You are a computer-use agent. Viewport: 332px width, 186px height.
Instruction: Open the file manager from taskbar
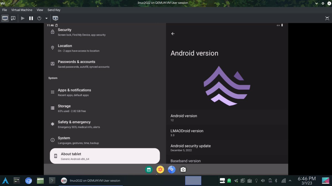point(40,181)
